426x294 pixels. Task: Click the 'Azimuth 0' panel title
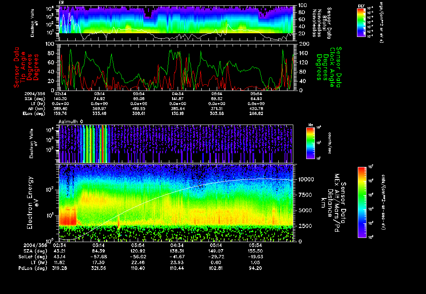[x=71, y=122]
